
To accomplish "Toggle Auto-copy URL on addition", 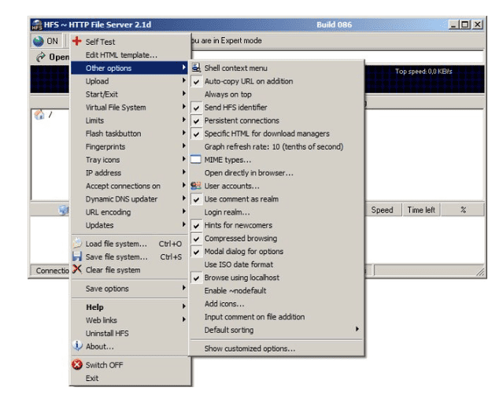I will click(277, 81).
